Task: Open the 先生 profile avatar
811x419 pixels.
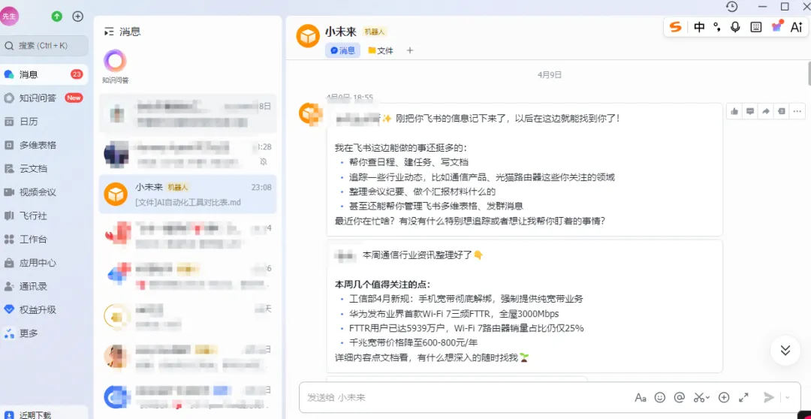Action: click(x=9, y=16)
